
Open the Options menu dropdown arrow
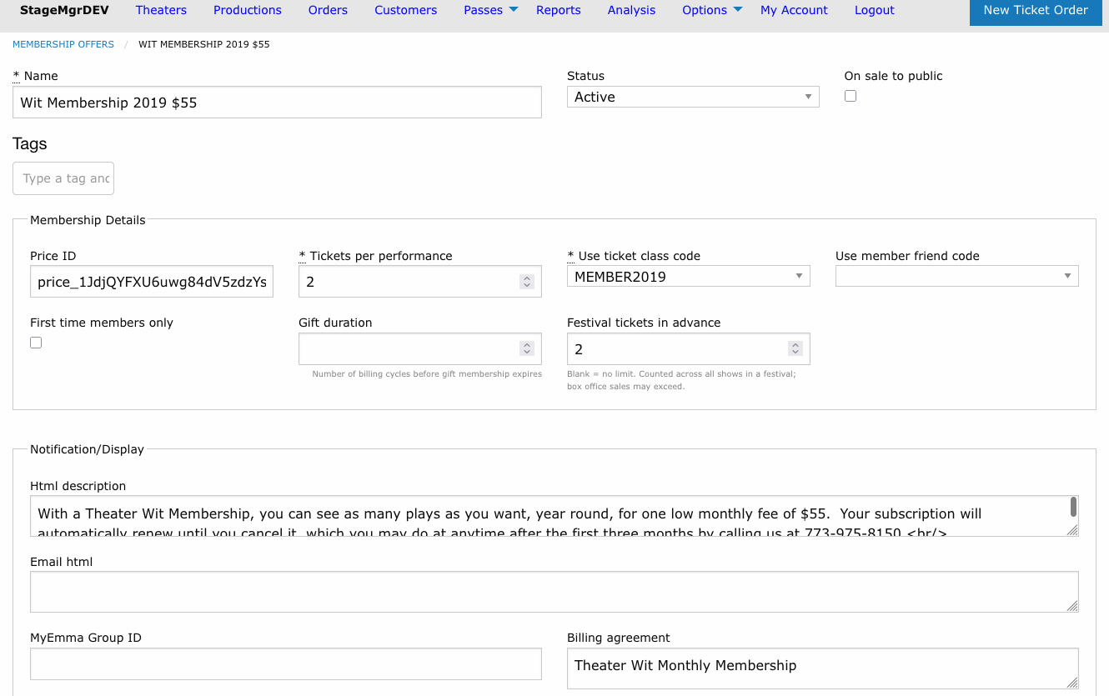point(738,9)
